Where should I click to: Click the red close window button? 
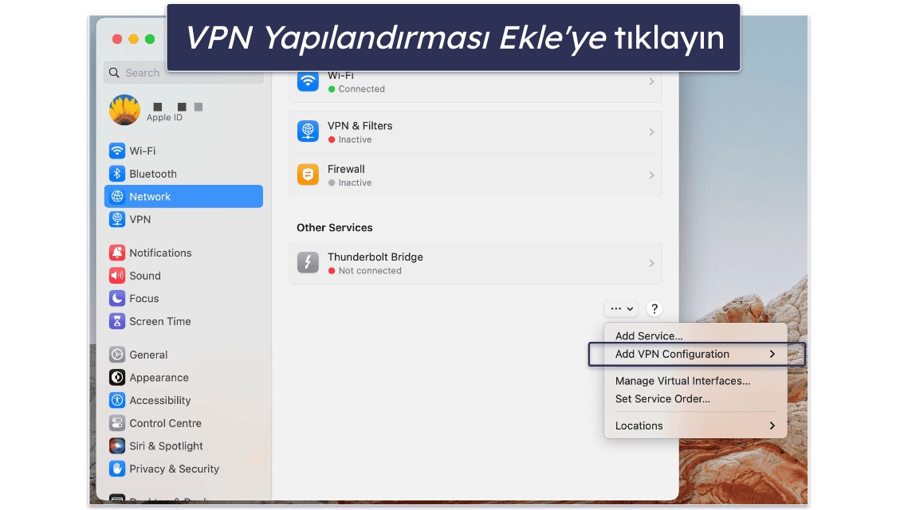tap(117, 39)
